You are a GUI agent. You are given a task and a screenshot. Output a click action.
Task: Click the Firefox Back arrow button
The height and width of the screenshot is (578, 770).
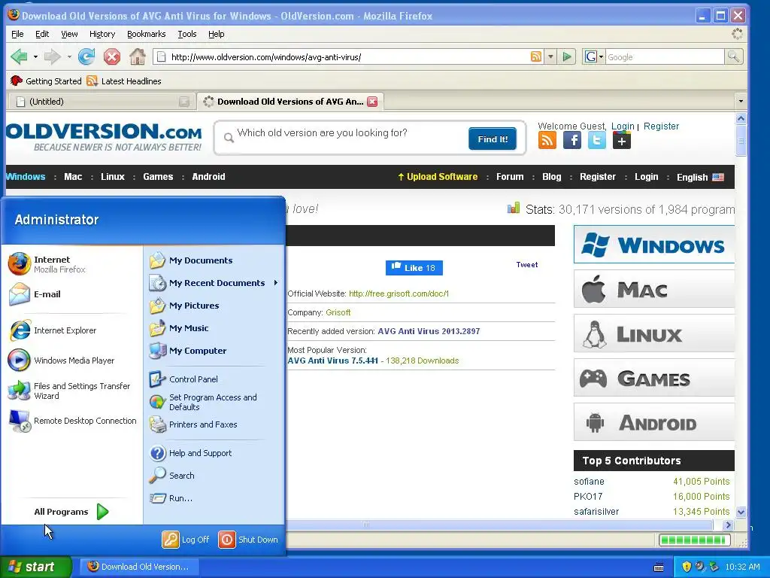(19, 57)
